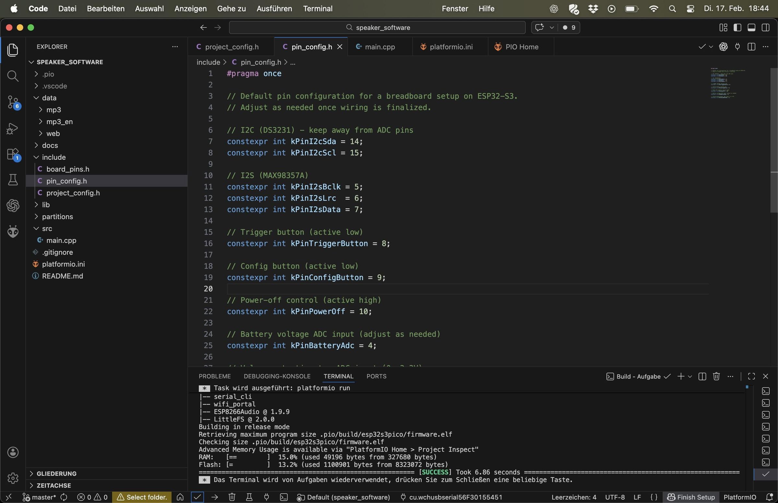Click the cu.wchusbserial56F30155451 port selector
The width and height of the screenshot is (778, 503).
coord(452,497)
